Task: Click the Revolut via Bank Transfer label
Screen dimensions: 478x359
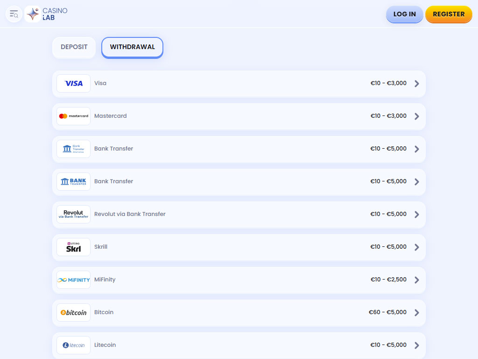Action: (x=130, y=214)
